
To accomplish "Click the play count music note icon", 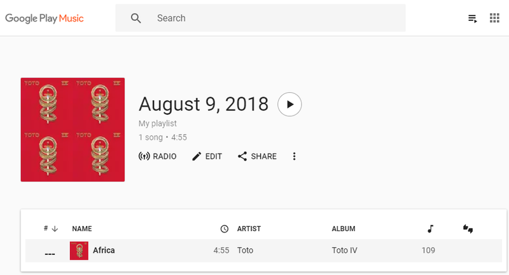I will coord(431,229).
